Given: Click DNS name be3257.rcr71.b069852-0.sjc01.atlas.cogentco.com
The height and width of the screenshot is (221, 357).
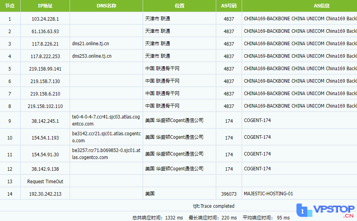Looking at the screenshot, I should pyautogui.click(x=106, y=154).
